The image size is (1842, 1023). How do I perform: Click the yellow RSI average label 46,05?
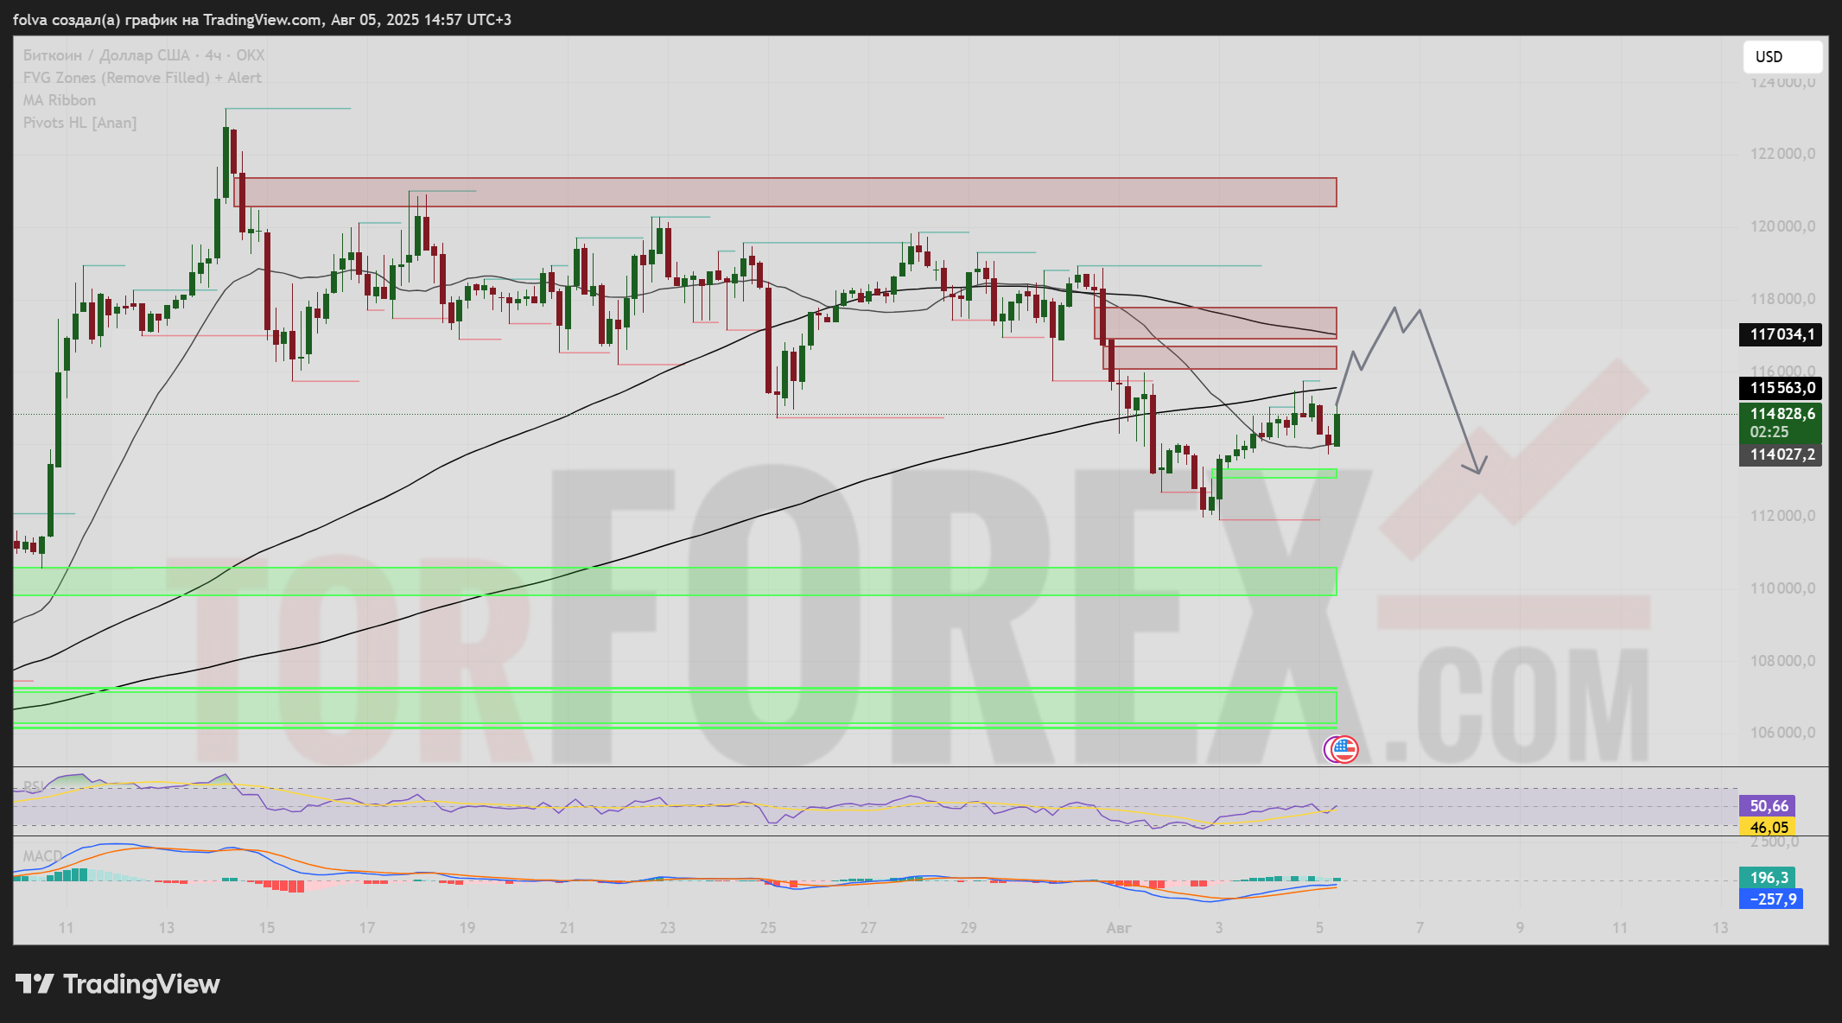click(x=1768, y=827)
